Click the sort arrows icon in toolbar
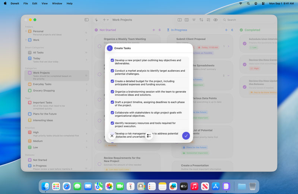Image resolution: width=298 pixels, height=194 pixels. [x=201, y=20]
